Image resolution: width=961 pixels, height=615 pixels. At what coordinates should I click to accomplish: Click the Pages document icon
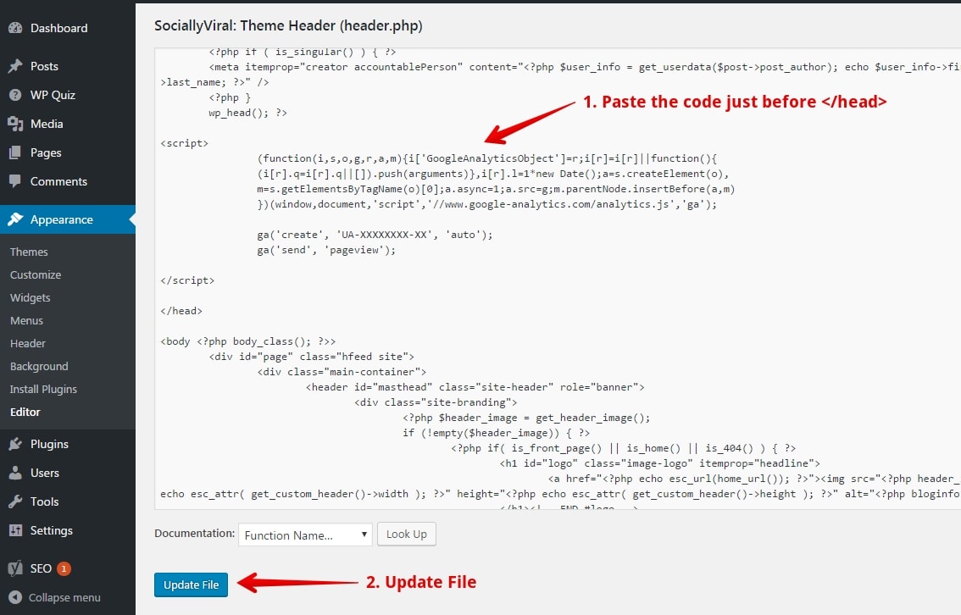pos(15,152)
